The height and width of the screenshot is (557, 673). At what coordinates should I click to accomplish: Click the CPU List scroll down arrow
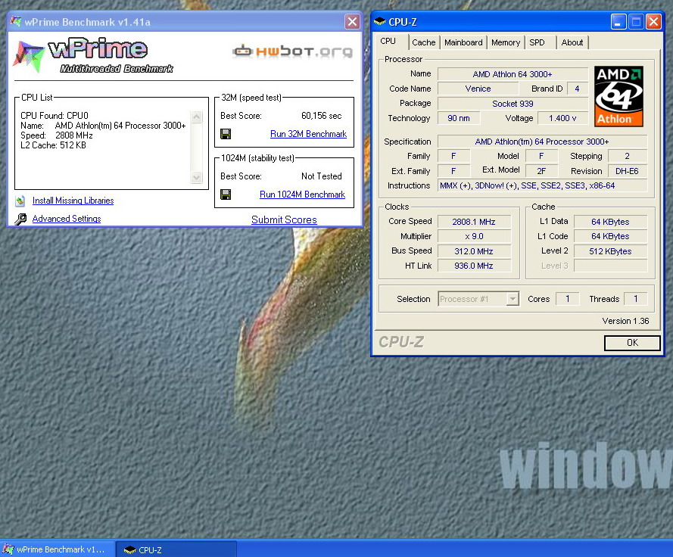tap(197, 177)
